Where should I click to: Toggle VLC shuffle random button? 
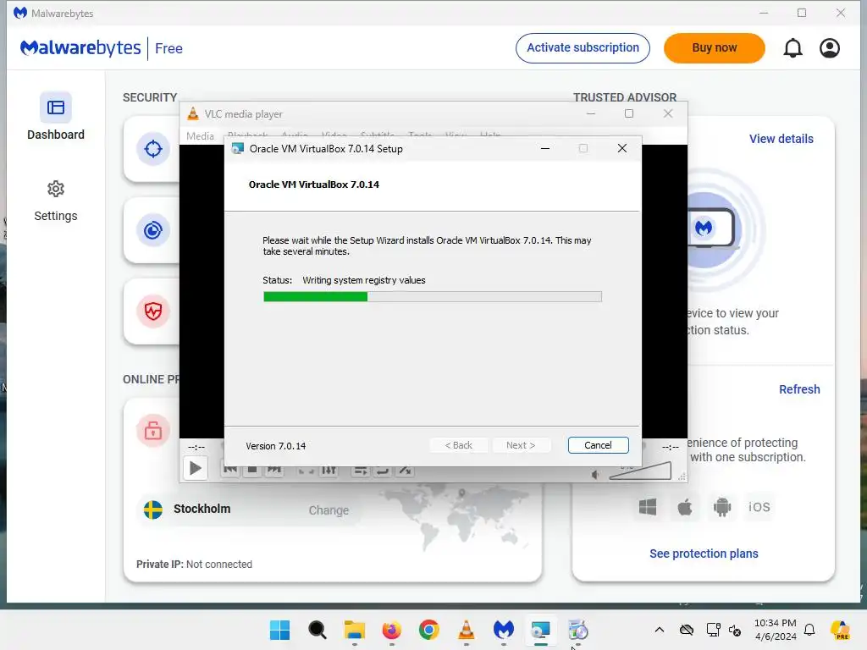point(406,471)
